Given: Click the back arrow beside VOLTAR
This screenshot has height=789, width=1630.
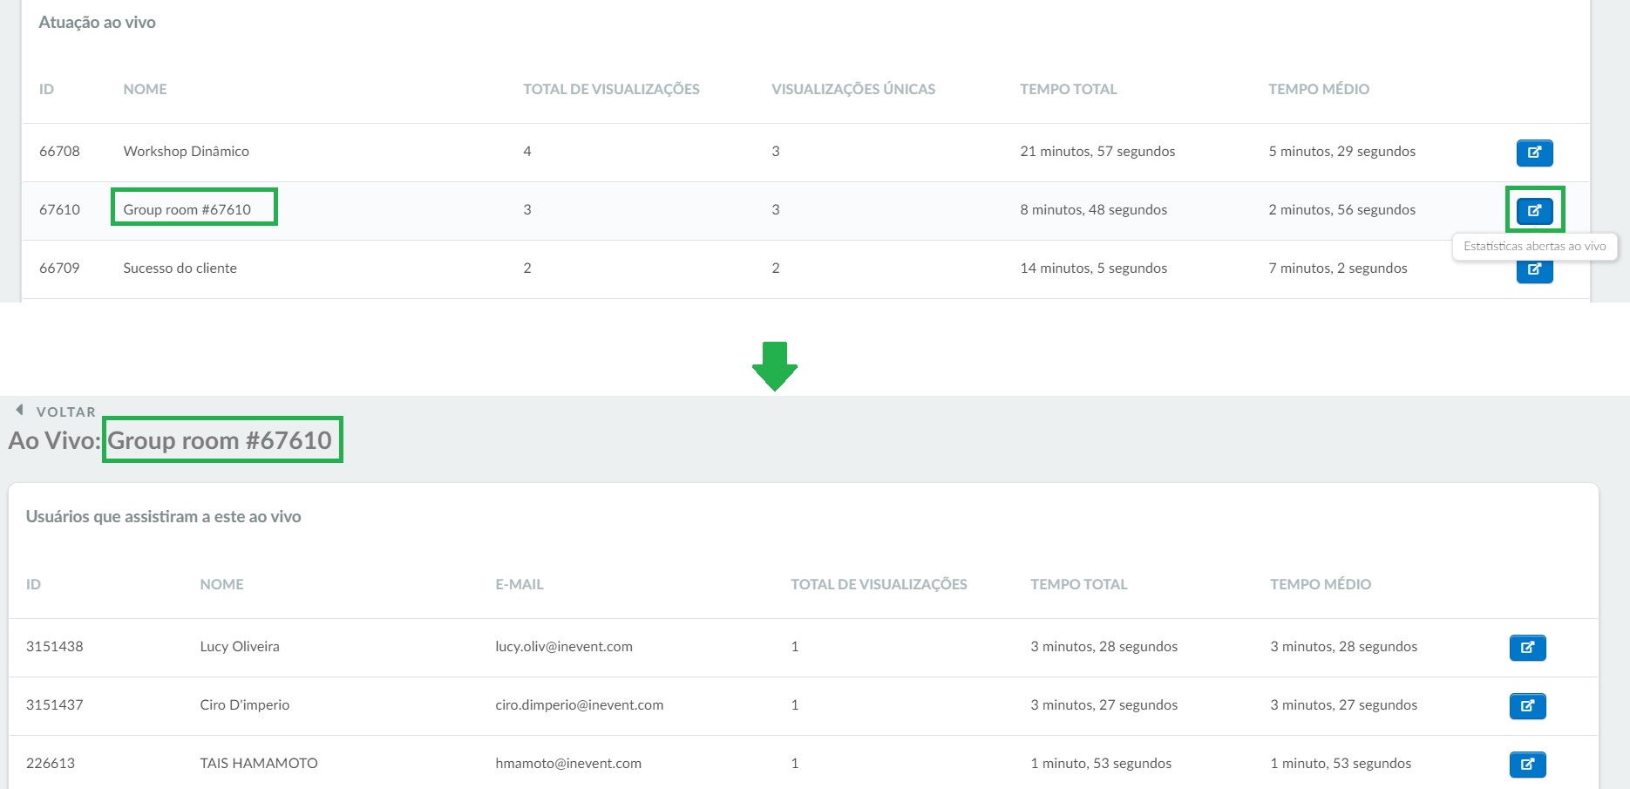Looking at the screenshot, I should 19,410.
